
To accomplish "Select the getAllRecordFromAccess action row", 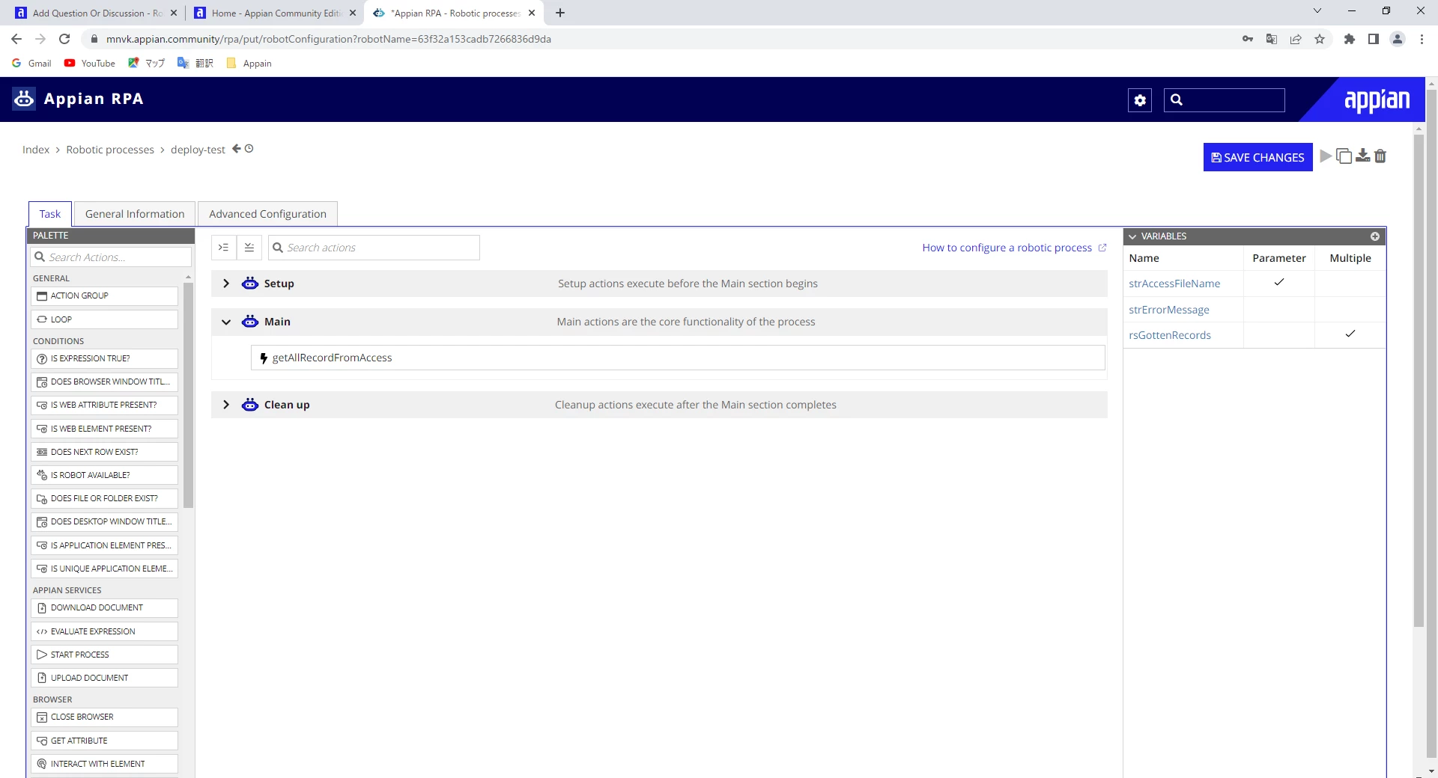I will (678, 358).
